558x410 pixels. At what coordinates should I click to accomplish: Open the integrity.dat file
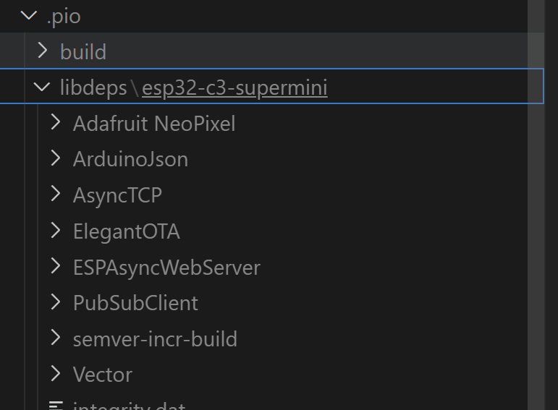[x=129, y=405]
